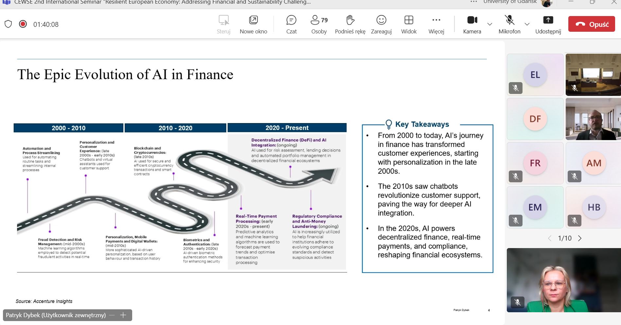Click Source: Accenture Insights text
The height and width of the screenshot is (325, 621).
tap(44, 301)
